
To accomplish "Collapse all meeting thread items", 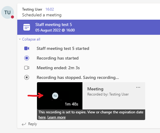I will pyautogui.click(x=31, y=39).
